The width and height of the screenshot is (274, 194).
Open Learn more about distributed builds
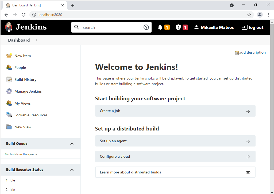(175, 172)
